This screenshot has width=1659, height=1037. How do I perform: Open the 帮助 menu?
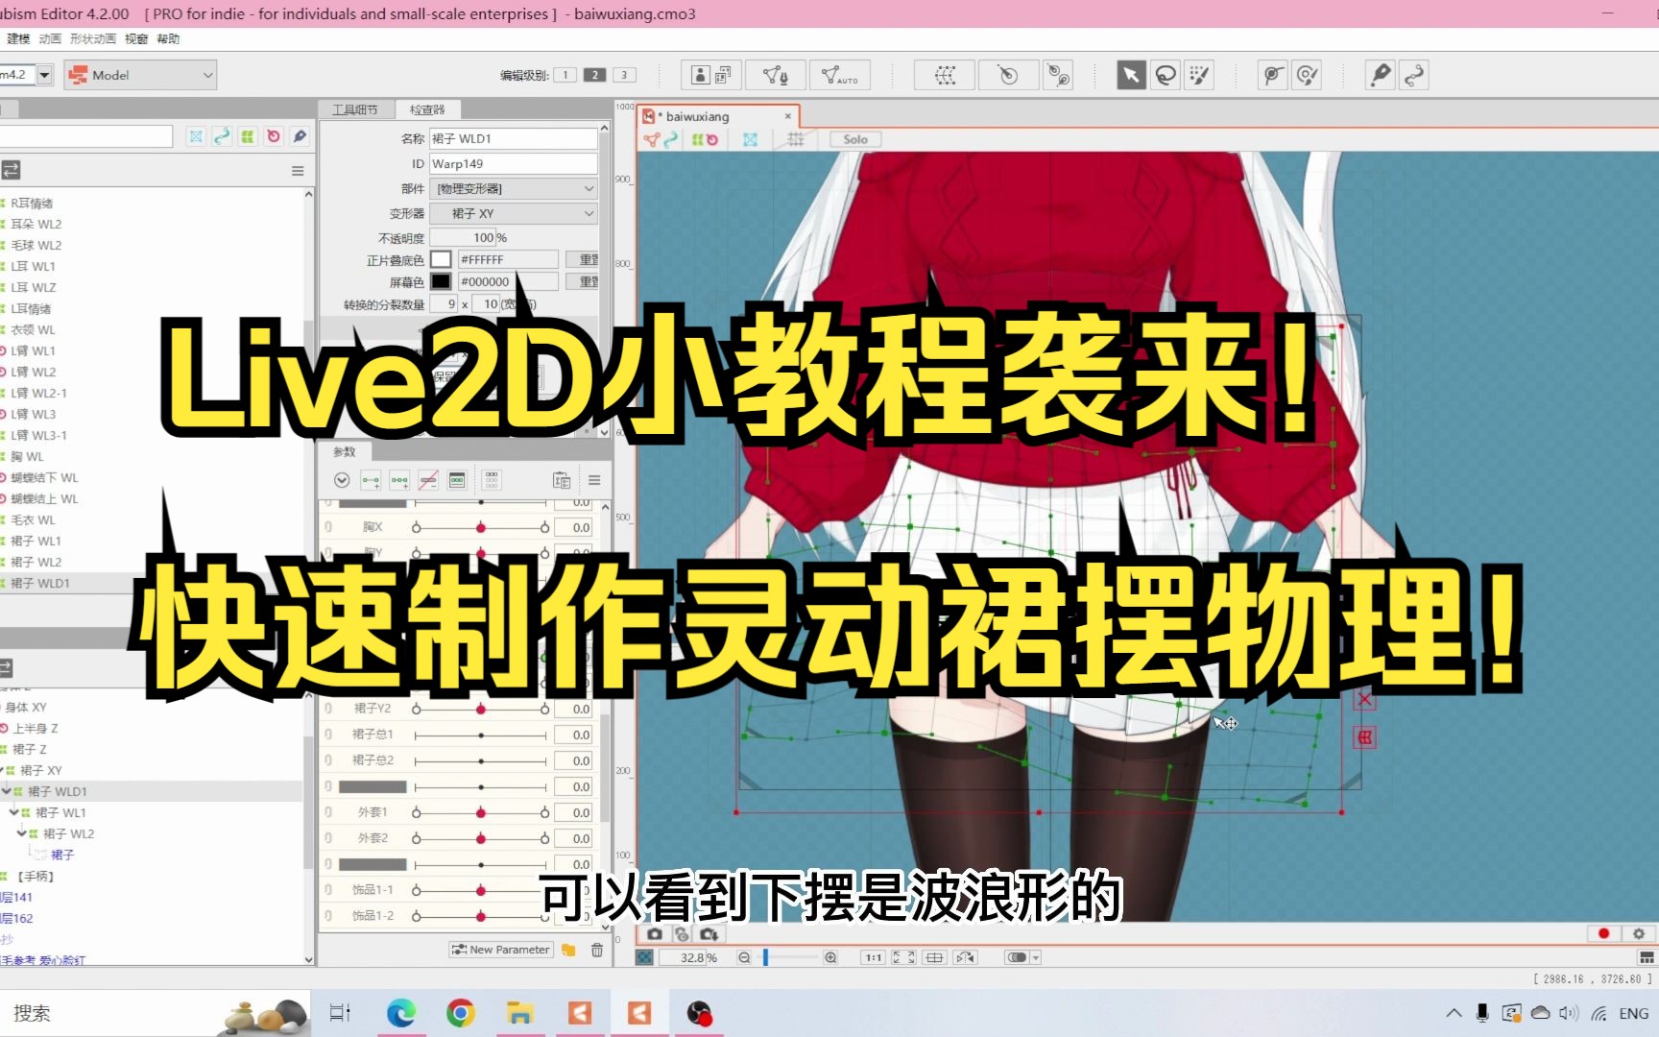coord(168,38)
